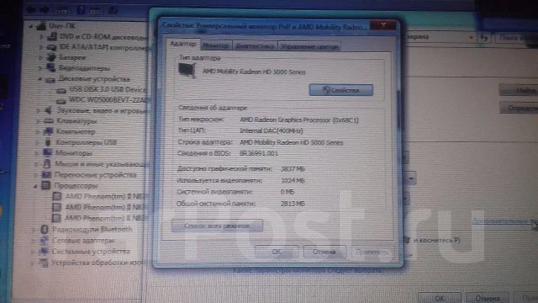Click Отмена in the adapter properties dialog
The width and height of the screenshot is (538, 303).
324,252
